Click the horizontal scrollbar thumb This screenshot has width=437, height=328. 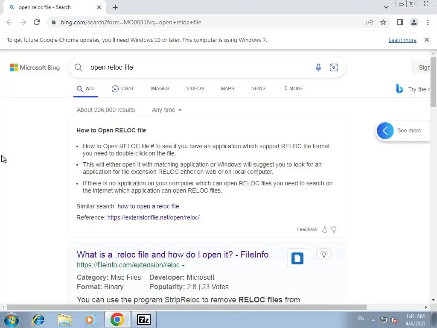187,307
